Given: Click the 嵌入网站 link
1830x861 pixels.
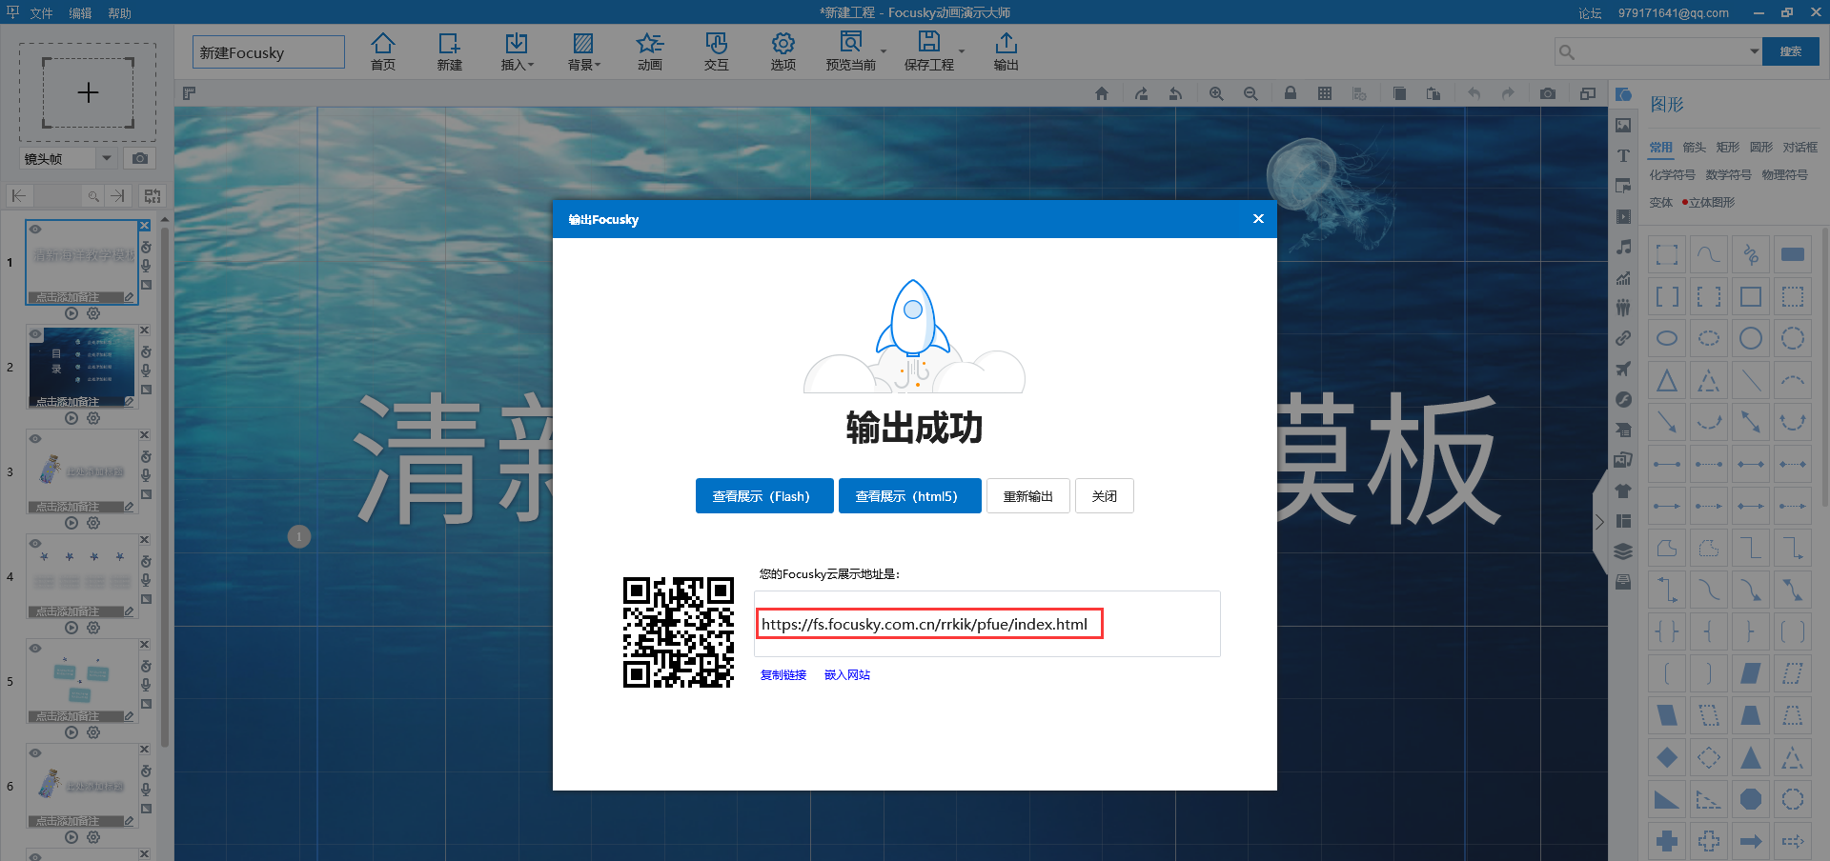Looking at the screenshot, I should click(847, 675).
